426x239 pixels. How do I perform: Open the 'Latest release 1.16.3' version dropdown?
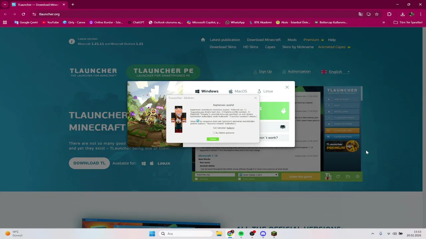pyautogui.click(x=258, y=175)
